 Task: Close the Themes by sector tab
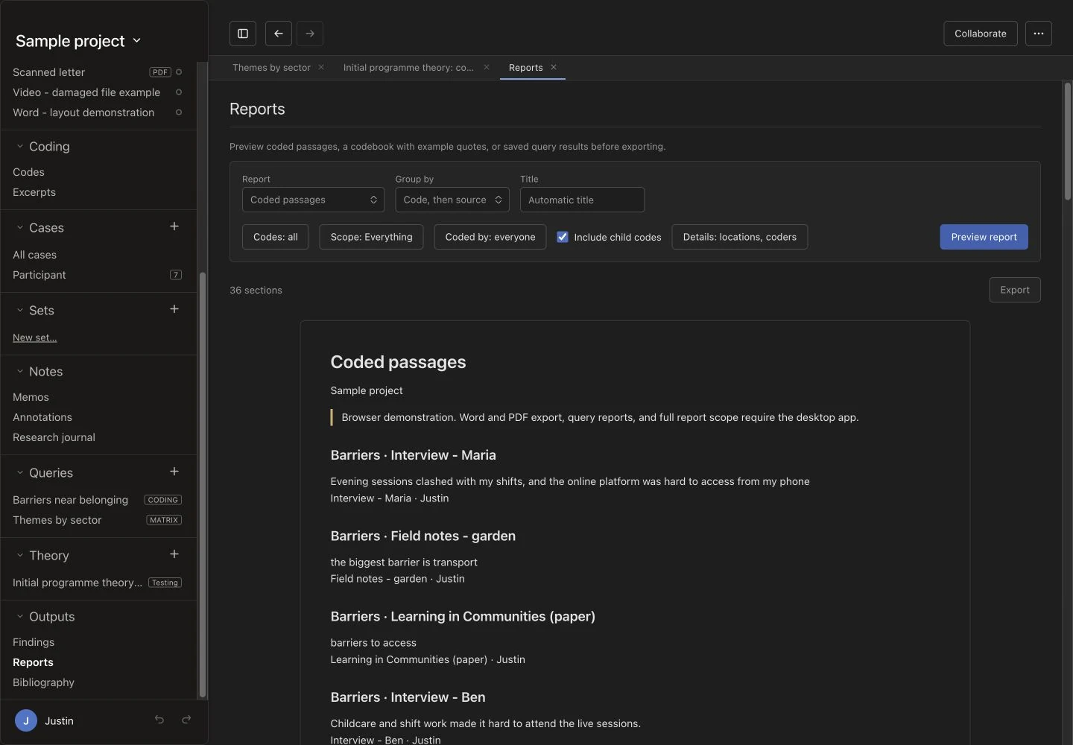321,67
